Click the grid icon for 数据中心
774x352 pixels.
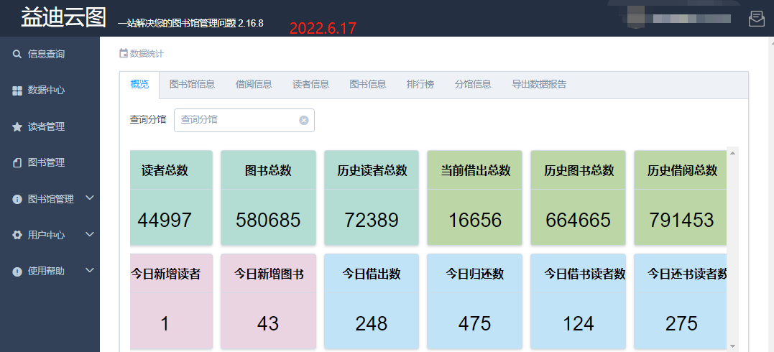click(17, 91)
